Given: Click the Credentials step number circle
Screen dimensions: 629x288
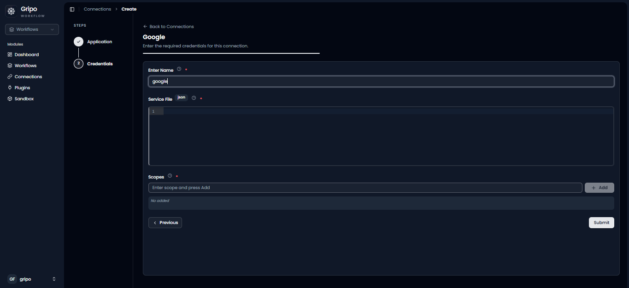Looking at the screenshot, I should pyautogui.click(x=78, y=63).
